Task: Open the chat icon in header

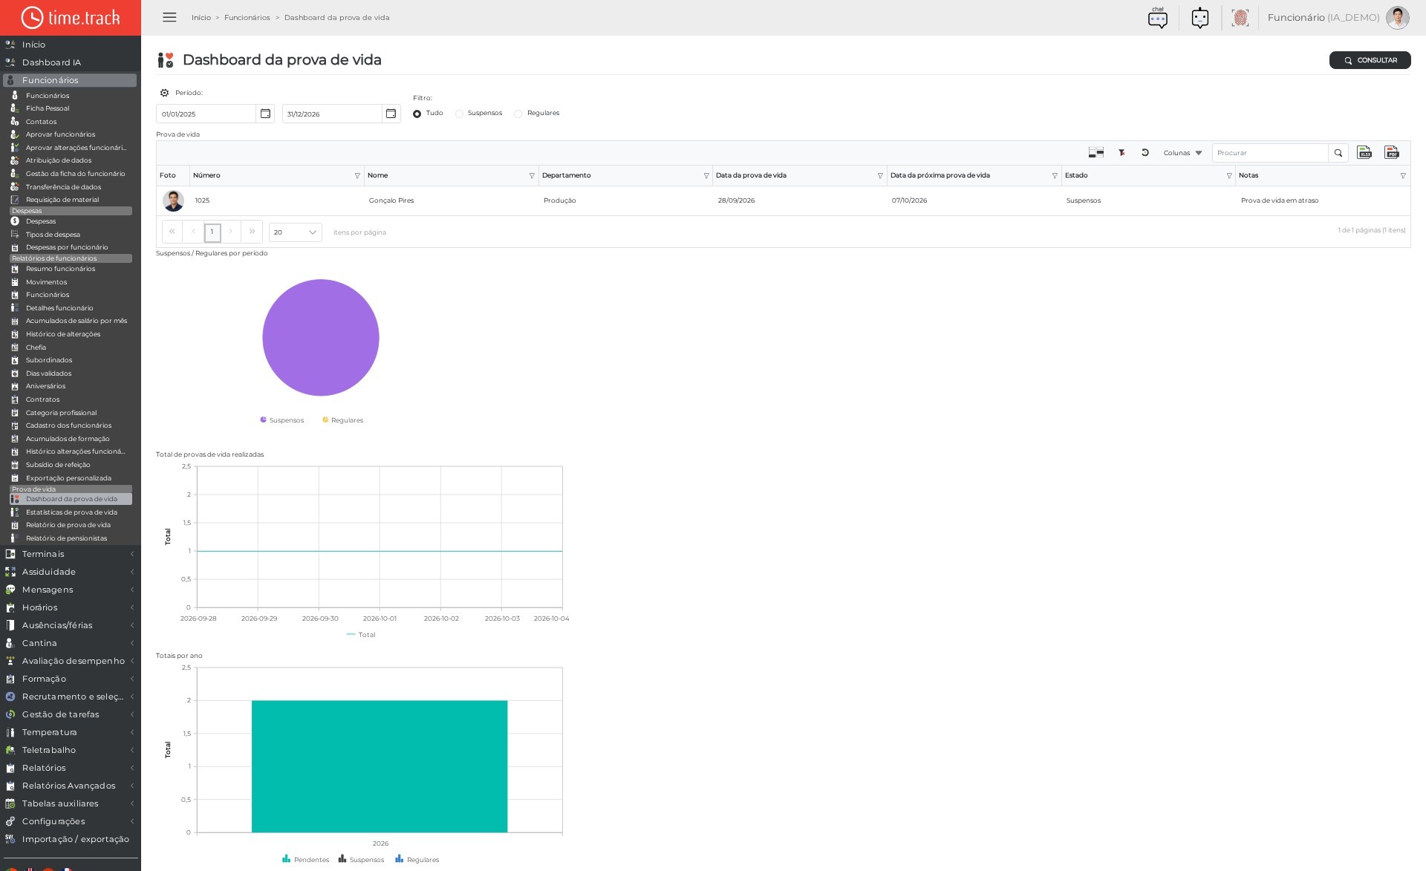Action: [x=1157, y=18]
